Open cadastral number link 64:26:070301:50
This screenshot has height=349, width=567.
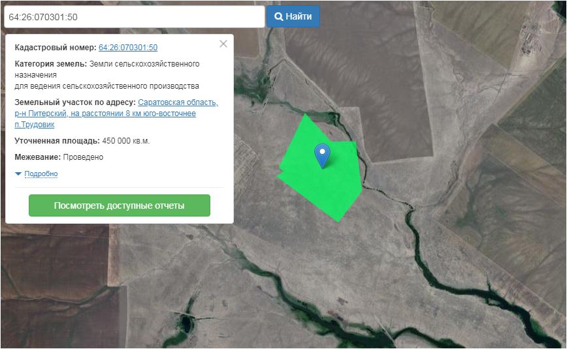[x=128, y=48]
